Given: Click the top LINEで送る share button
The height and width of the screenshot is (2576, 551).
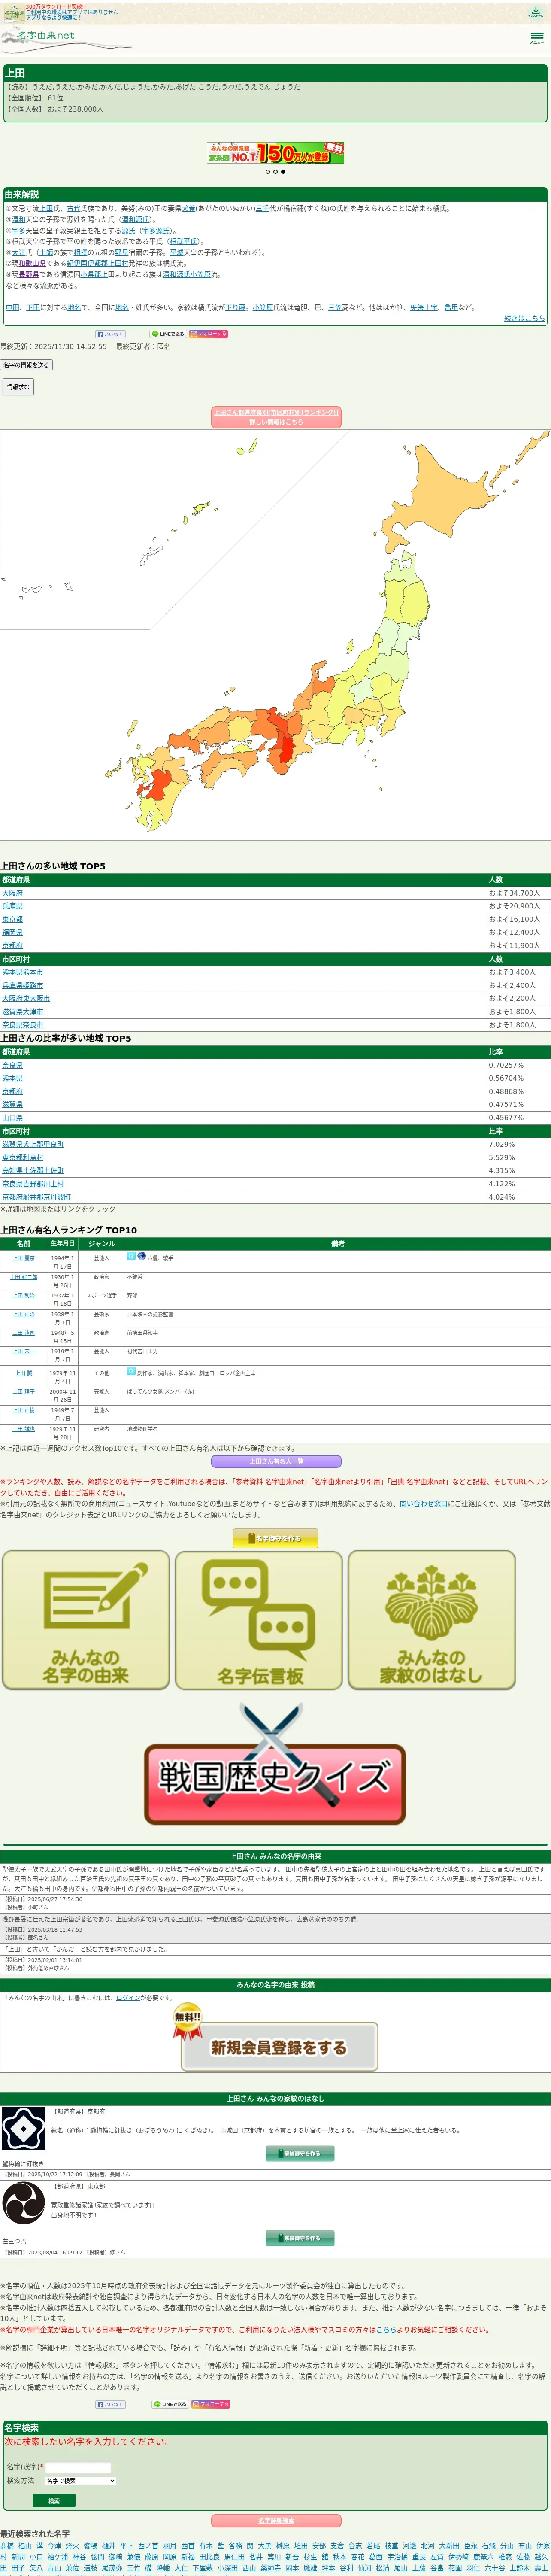Looking at the screenshot, I should coord(168,334).
